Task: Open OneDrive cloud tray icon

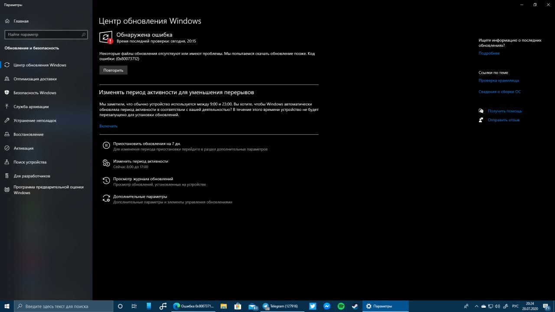Action: point(484,306)
